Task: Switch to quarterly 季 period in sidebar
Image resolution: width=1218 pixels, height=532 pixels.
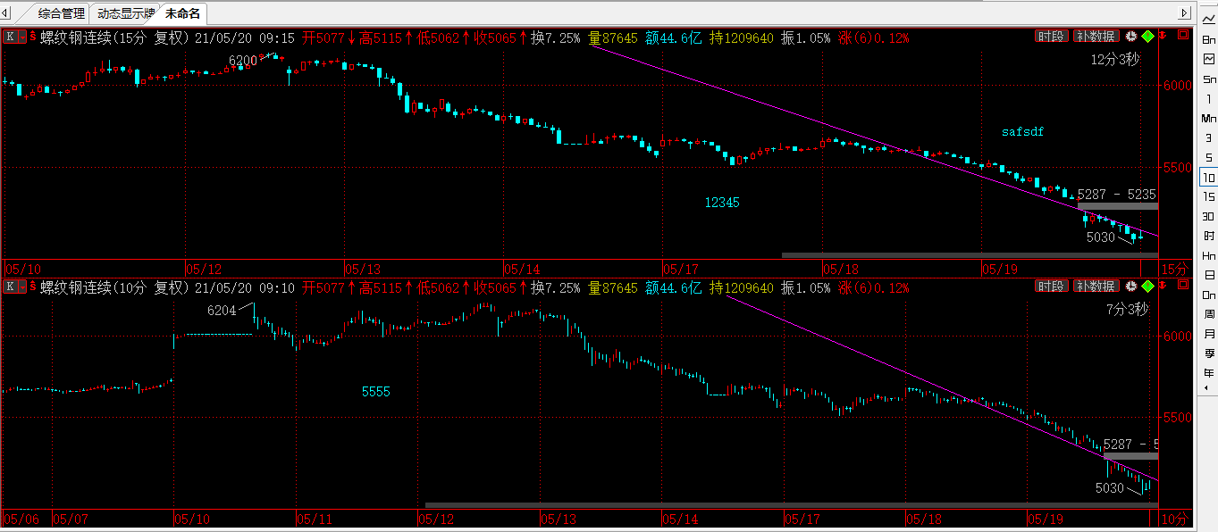Action: [1208, 353]
